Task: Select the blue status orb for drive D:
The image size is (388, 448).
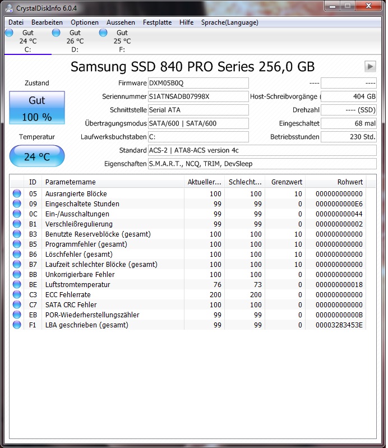Action: pos(56,33)
